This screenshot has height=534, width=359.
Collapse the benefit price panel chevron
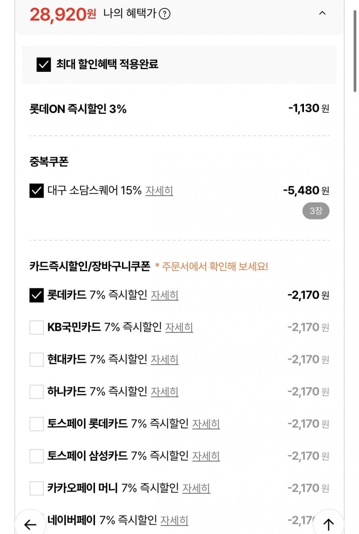[x=322, y=13]
